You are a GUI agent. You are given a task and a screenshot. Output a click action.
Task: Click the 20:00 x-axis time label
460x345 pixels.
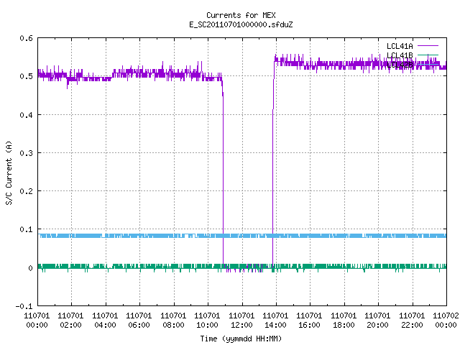coord(377,325)
